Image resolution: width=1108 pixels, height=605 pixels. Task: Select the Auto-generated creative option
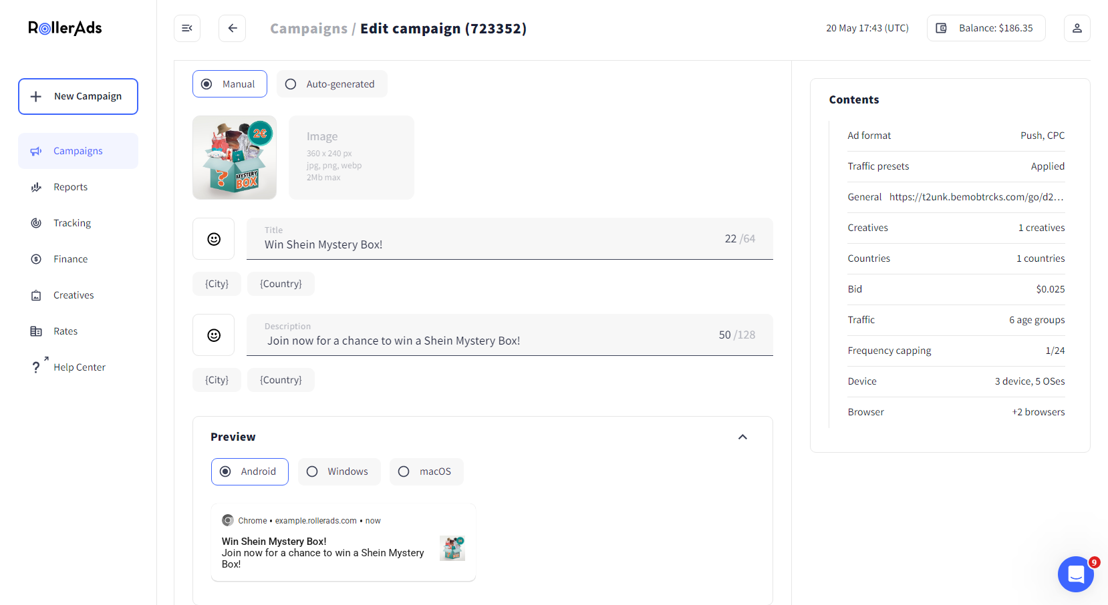[332, 84]
